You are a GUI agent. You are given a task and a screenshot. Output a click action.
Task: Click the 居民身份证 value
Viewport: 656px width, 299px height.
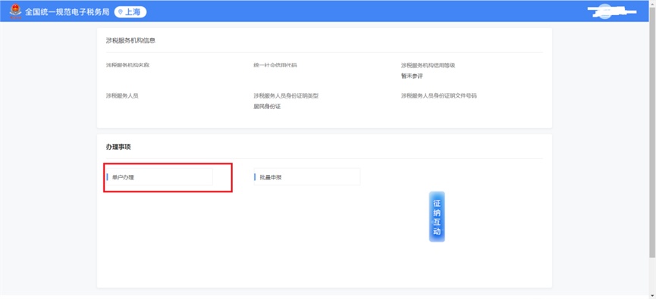[267, 107]
